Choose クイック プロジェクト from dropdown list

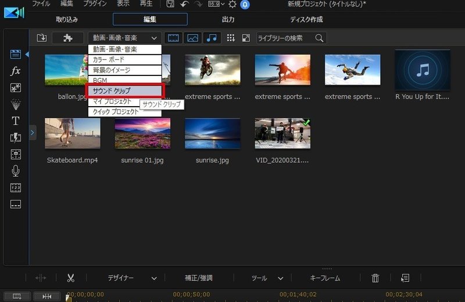[124, 112]
